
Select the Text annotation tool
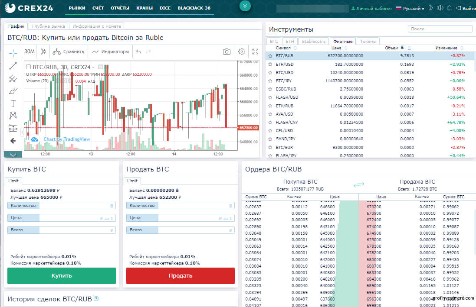coord(13,103)
